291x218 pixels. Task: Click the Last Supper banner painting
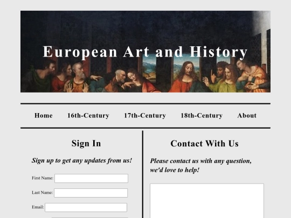(145, 52)
